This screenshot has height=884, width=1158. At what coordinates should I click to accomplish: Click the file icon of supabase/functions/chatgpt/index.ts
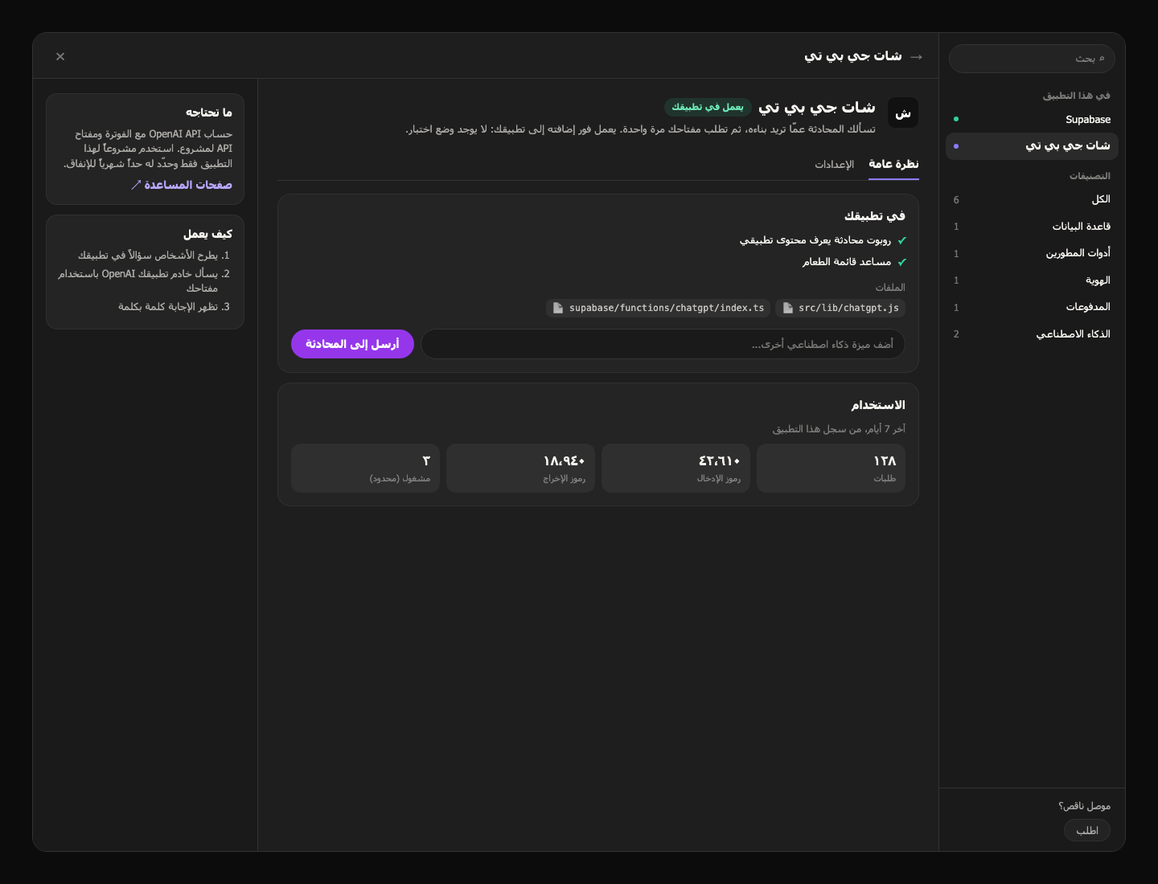(558, 308)
